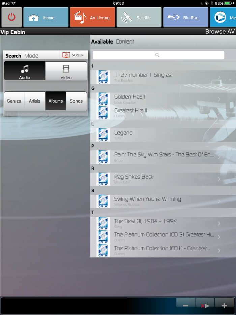Click the Wi-Fi icon in status bar
236x315 pixels.
(13, 3)
